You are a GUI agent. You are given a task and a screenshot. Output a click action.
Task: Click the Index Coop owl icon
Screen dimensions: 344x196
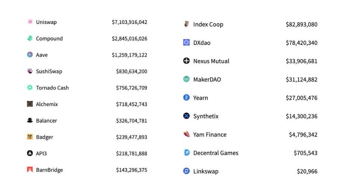point(186,24)
